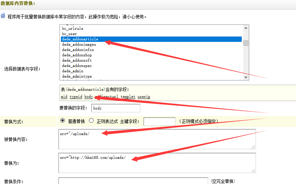Screen dimensions: 296x184
Task: Select dede_addonshop in the table list
Action: point(151,55)
